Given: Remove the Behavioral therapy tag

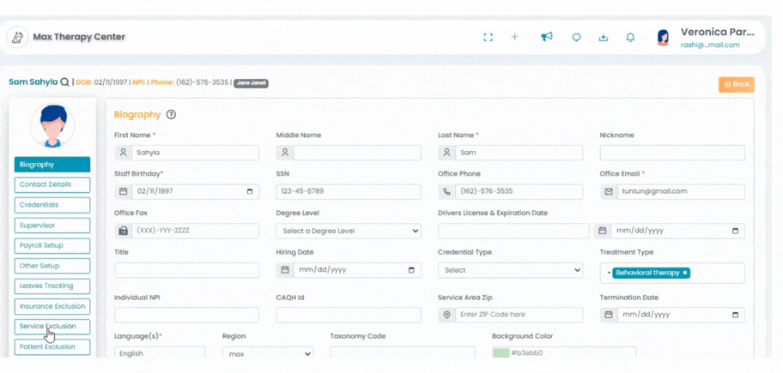Looking at the screenshot, I should 684,273.
